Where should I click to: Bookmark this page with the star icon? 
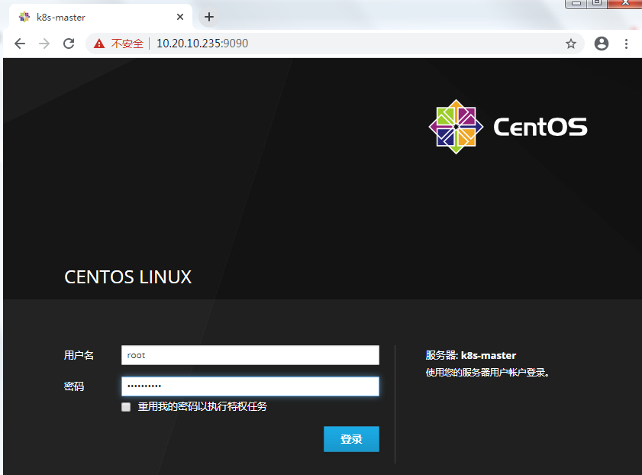pos(571,44)
